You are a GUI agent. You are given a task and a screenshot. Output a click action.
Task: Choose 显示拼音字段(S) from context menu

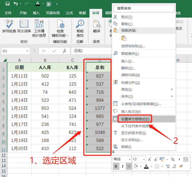144,133
